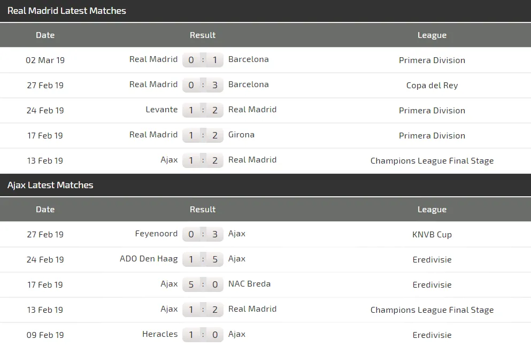Image resolution: width=531 pixels, height=347 pixels.
Task: Select Primera Division in the Levante row
Action: [x=432, y=110]
